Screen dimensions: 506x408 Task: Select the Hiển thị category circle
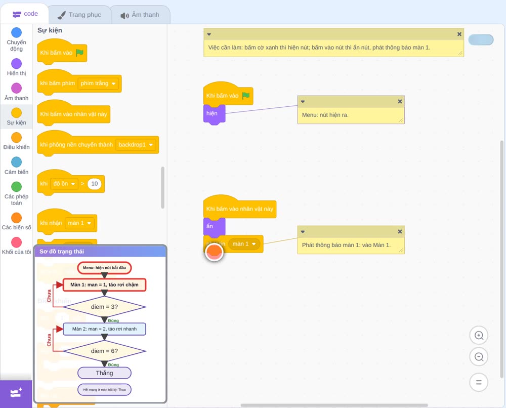pyautogui.click(x=17, y=64)
